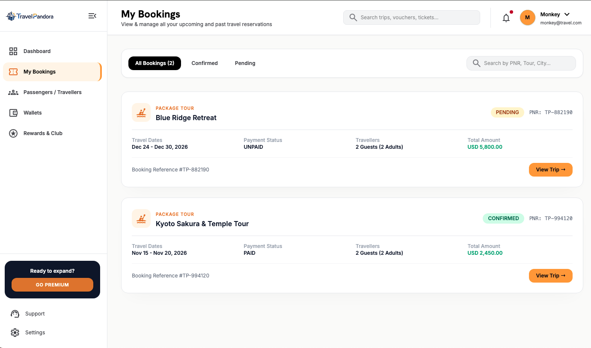Click the CONFIRMED status badge
This screenshot has height=348, width=591.
503,218
